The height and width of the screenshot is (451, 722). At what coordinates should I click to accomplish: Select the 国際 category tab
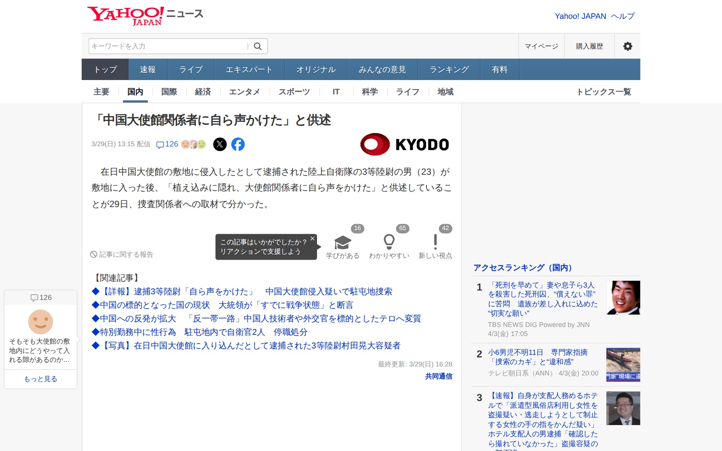tap(169, 92)
